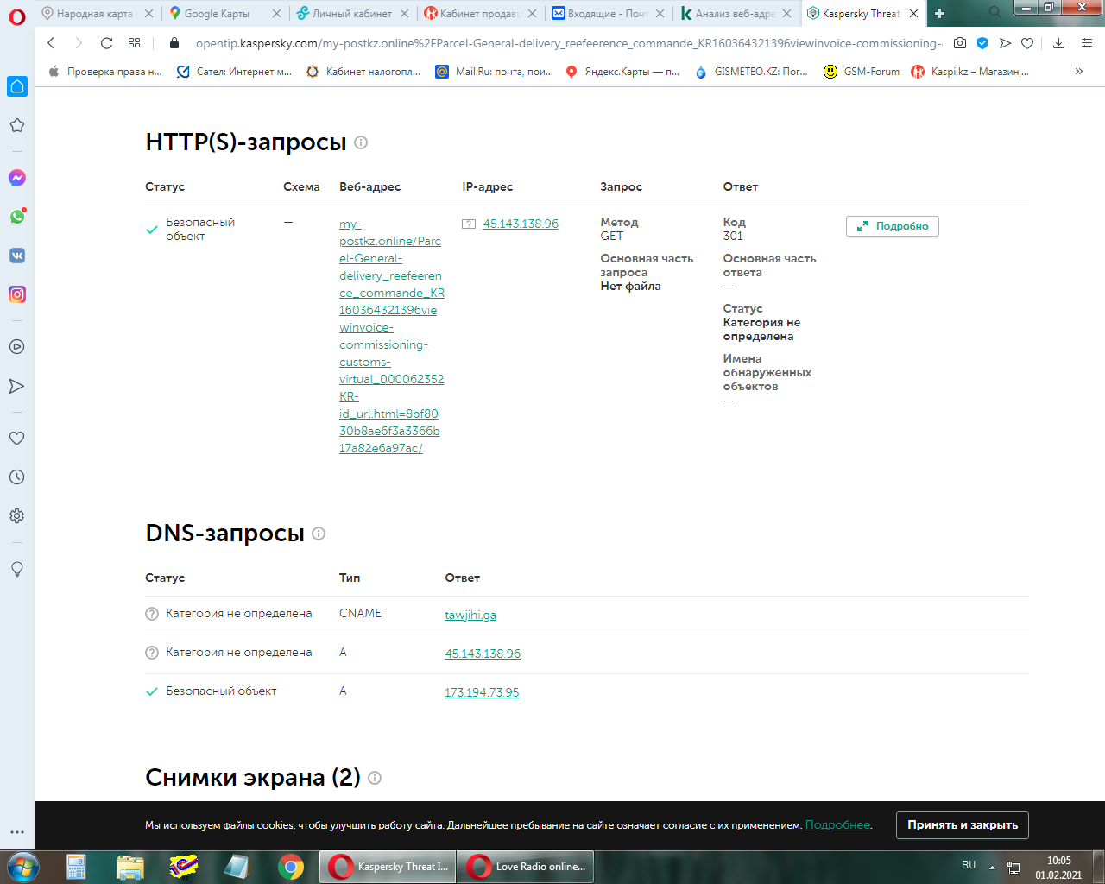Screen dimensions: 1105x884
Task: Switch to the Google Карты tab
Action: point(224,14)
